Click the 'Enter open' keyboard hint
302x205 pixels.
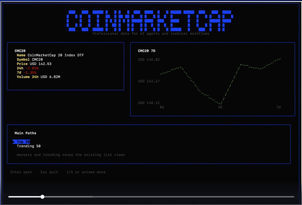coord(21,172)
